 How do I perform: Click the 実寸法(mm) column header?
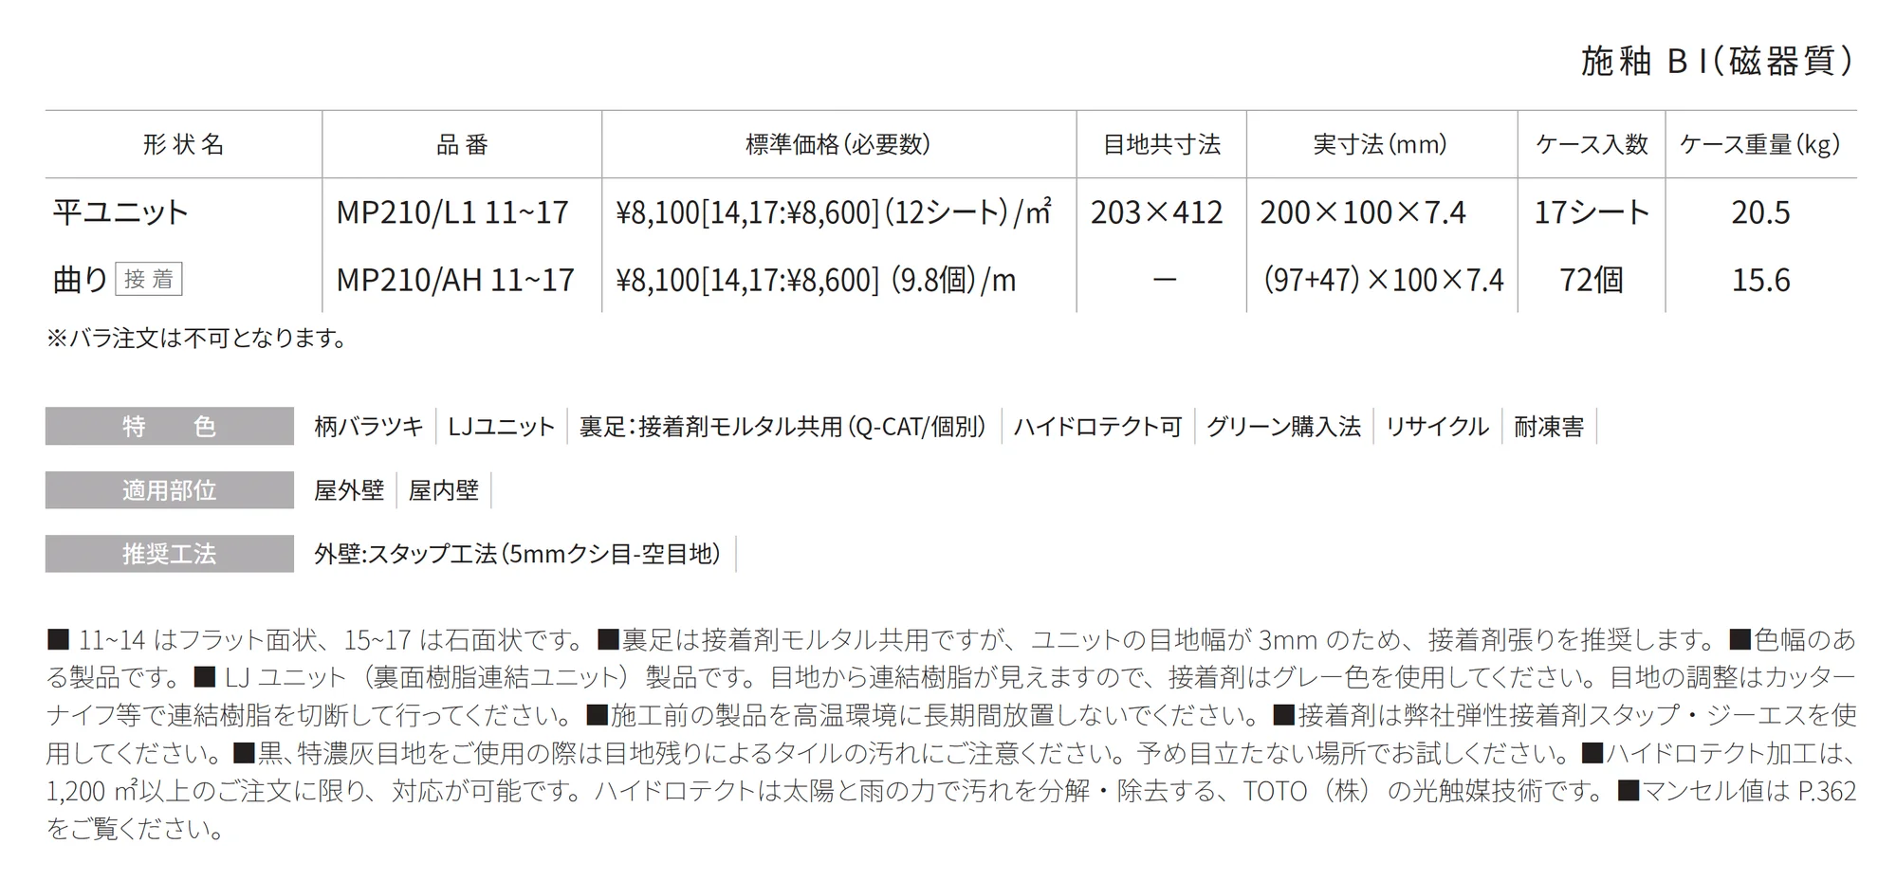1381,144
